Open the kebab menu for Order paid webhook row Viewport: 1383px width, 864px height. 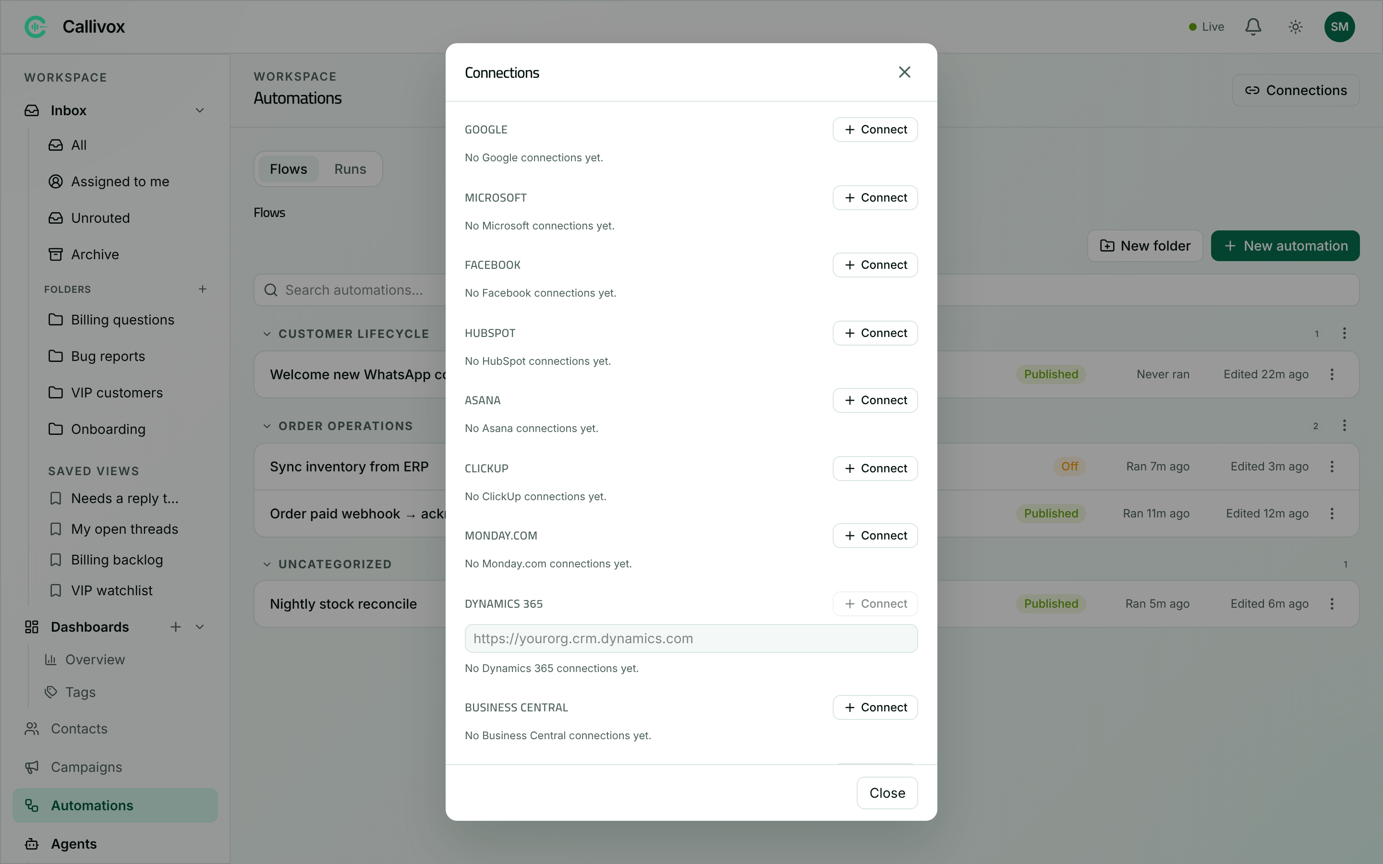click(x=1332, y=513)
